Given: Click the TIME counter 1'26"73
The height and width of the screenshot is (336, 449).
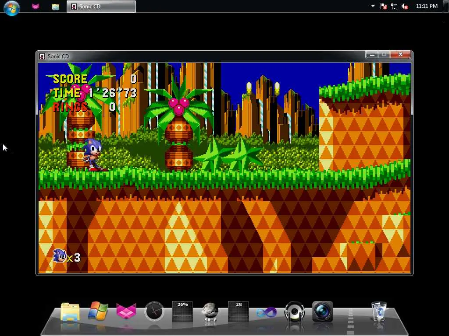Looking at the screenshot, I should (x=113, y=93).
